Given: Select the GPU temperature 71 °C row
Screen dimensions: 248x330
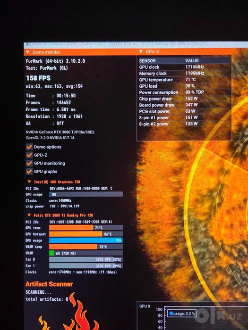Looking at the screenshot, I should (x=184, y=80).
